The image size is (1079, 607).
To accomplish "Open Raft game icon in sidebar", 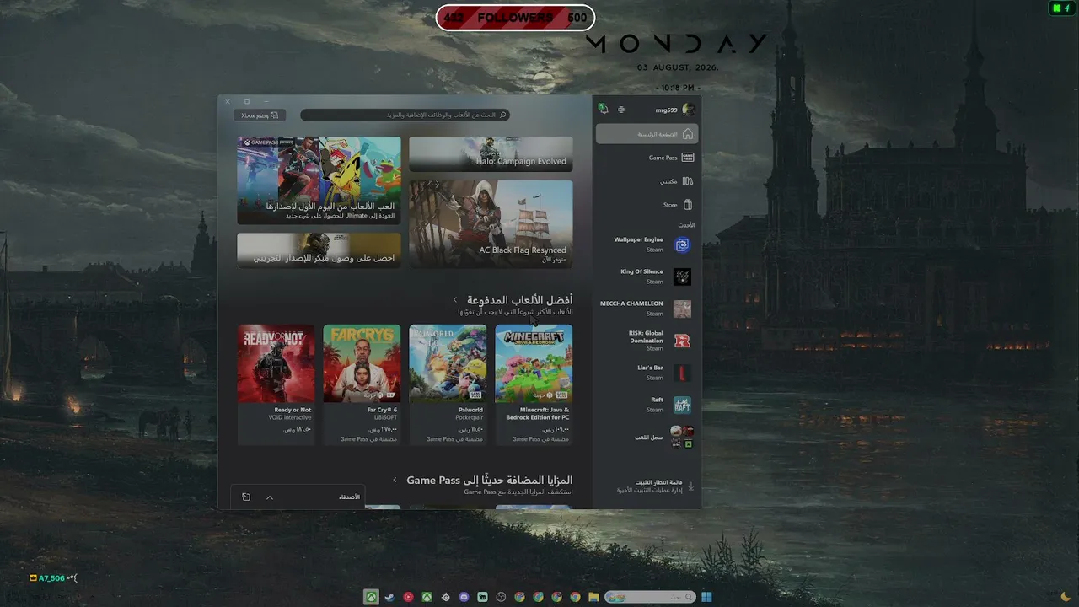I will pos(682,405).
